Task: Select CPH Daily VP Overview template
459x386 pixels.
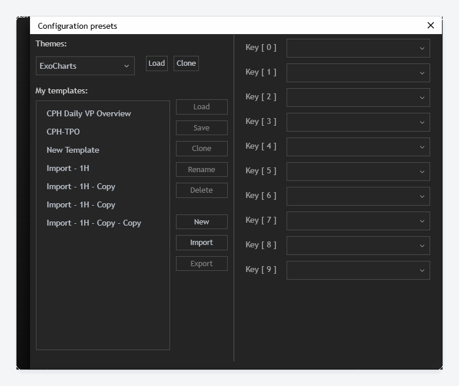Action: 89,113
